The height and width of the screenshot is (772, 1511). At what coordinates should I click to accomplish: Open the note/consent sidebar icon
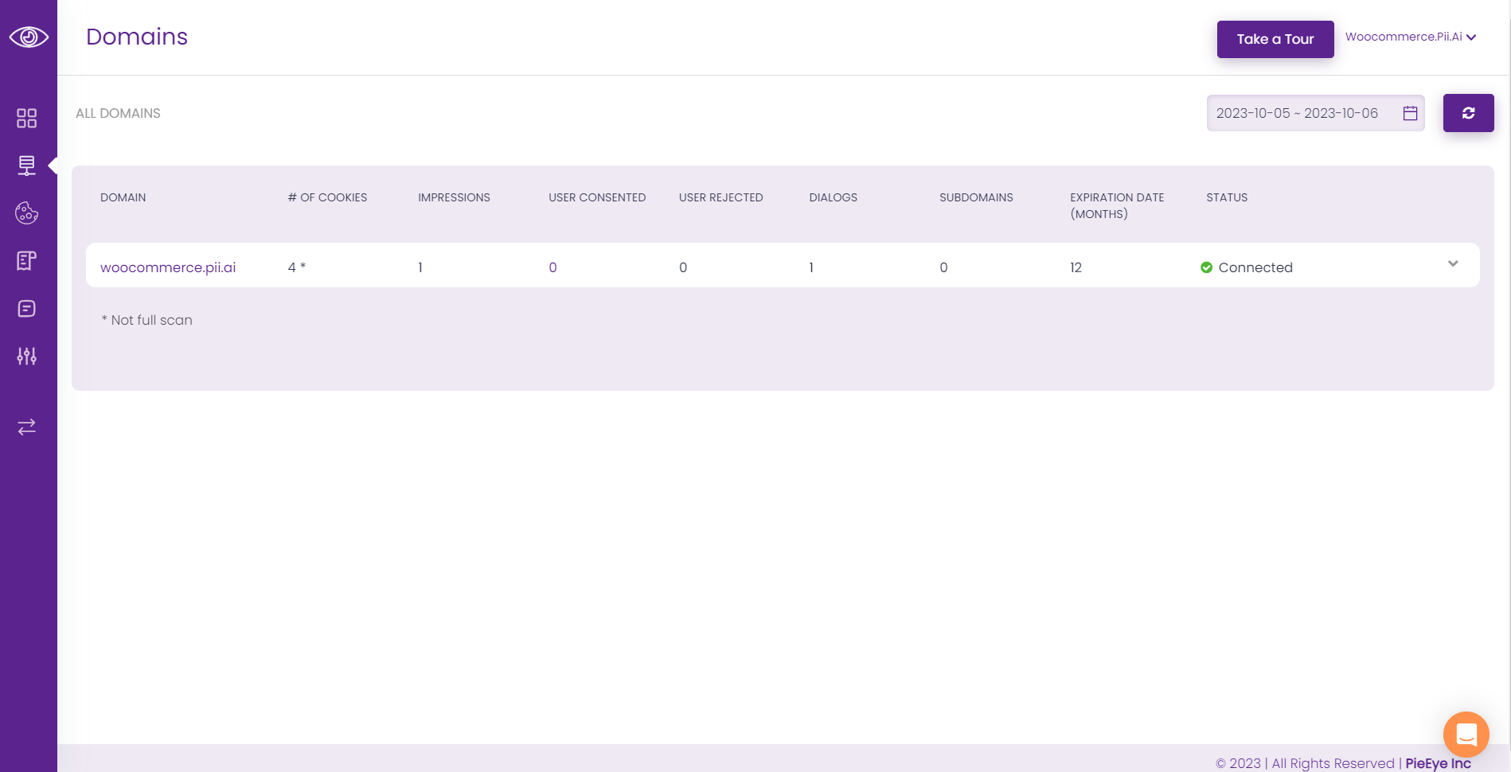click(27, 308)
